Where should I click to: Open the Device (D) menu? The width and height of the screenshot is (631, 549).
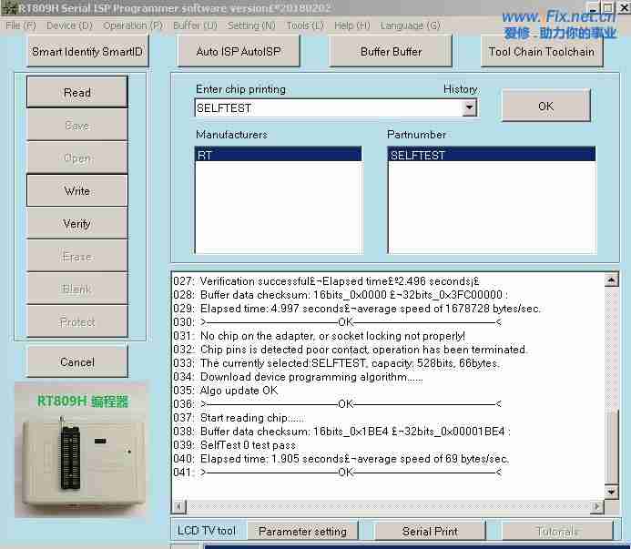[68, 25]
